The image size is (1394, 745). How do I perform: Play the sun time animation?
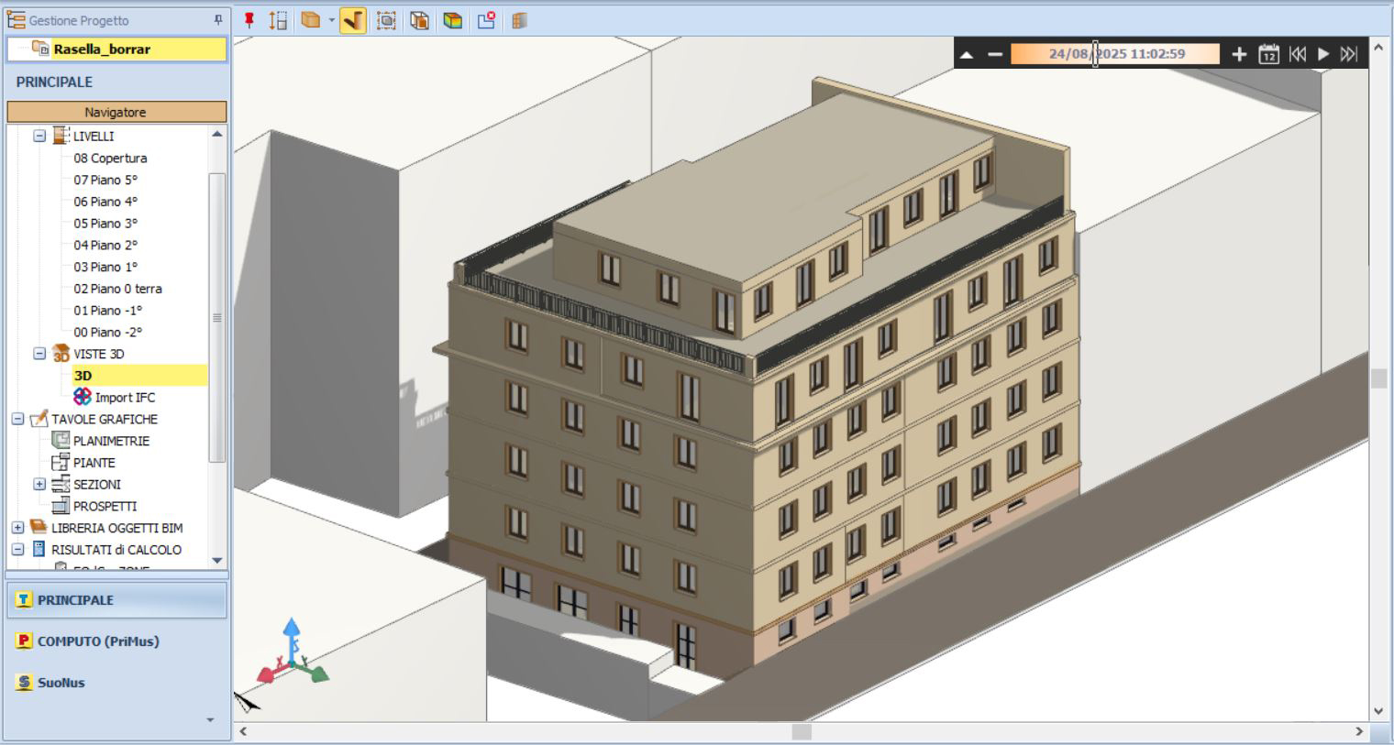(x=1322, y=54)
